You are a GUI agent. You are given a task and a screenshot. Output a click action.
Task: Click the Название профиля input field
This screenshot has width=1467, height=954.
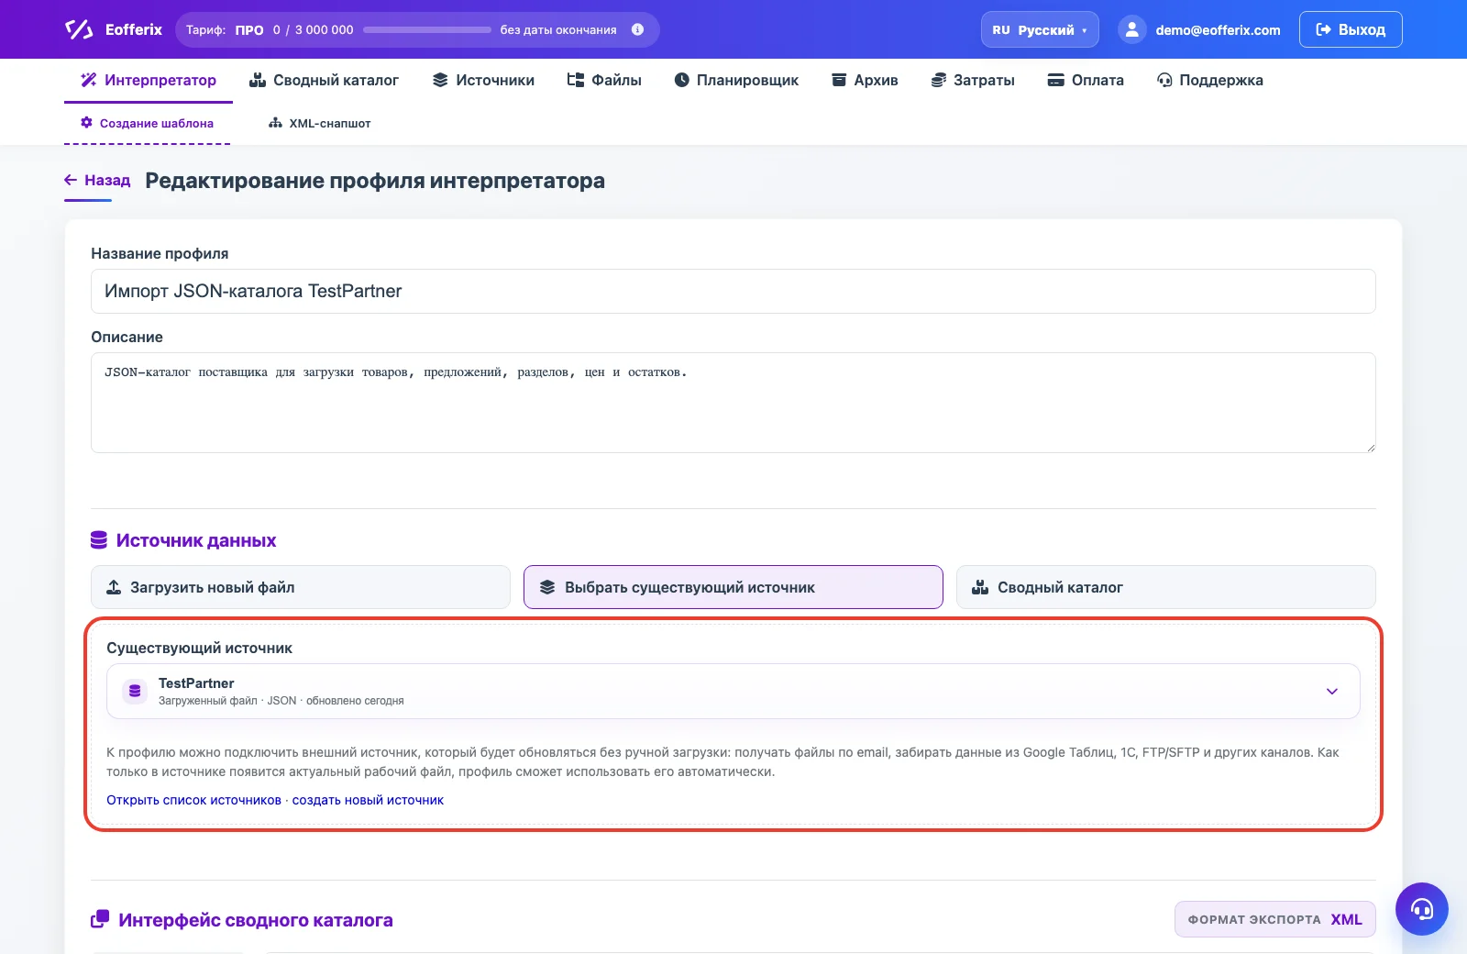coord(733,291)
